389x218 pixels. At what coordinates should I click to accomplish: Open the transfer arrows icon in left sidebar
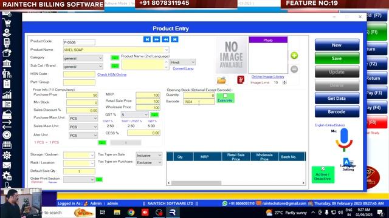click(x=7, y=125)
